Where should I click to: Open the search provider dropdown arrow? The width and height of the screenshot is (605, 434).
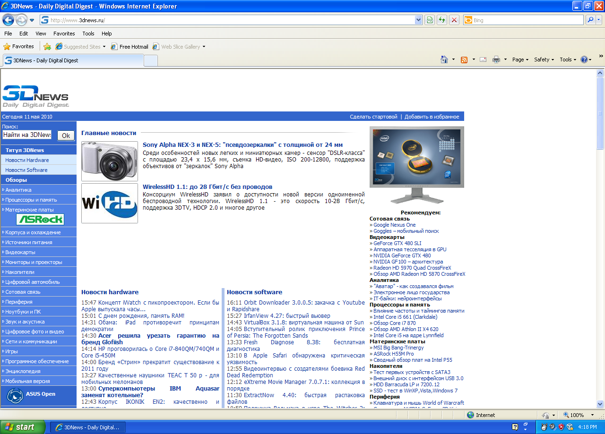[x=599, y=20]
